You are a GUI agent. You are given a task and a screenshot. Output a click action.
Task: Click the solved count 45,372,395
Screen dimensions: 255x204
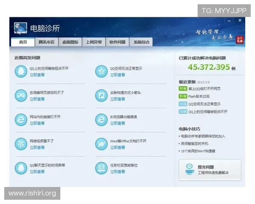pos(209,67)
